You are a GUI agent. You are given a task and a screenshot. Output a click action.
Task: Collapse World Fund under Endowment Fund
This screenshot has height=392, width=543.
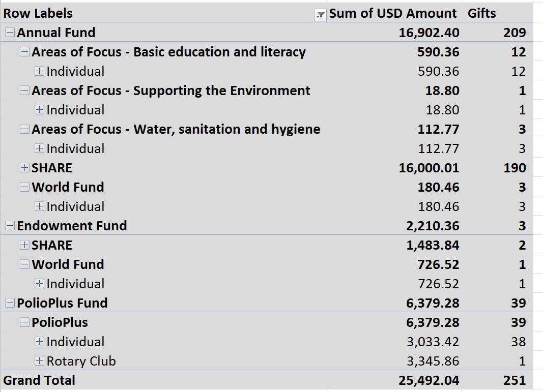click(x=24, y=264)
